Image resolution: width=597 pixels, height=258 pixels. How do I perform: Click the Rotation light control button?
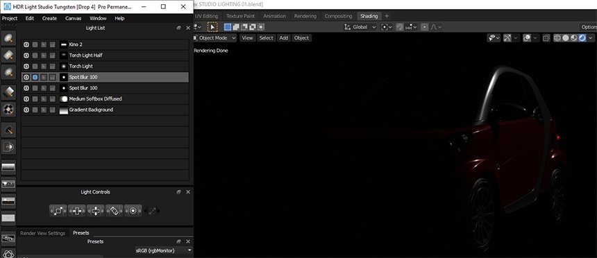115,210
